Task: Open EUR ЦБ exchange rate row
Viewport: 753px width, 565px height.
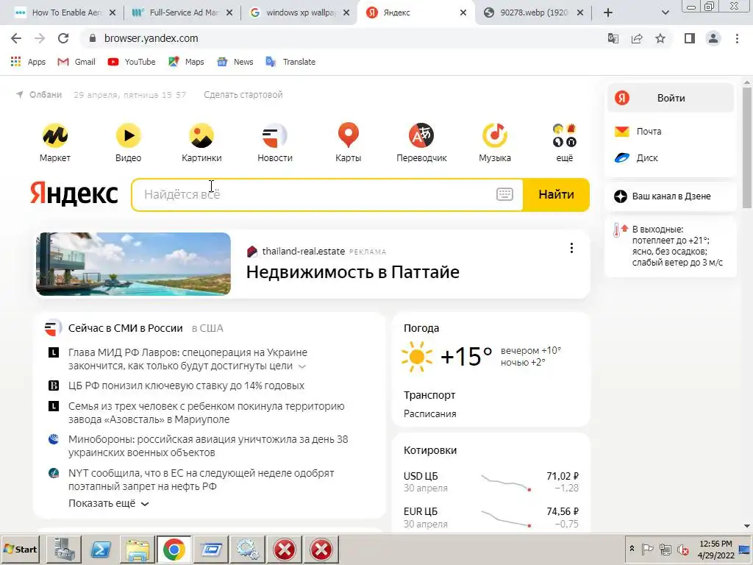Action: click(x=490, y=517)
